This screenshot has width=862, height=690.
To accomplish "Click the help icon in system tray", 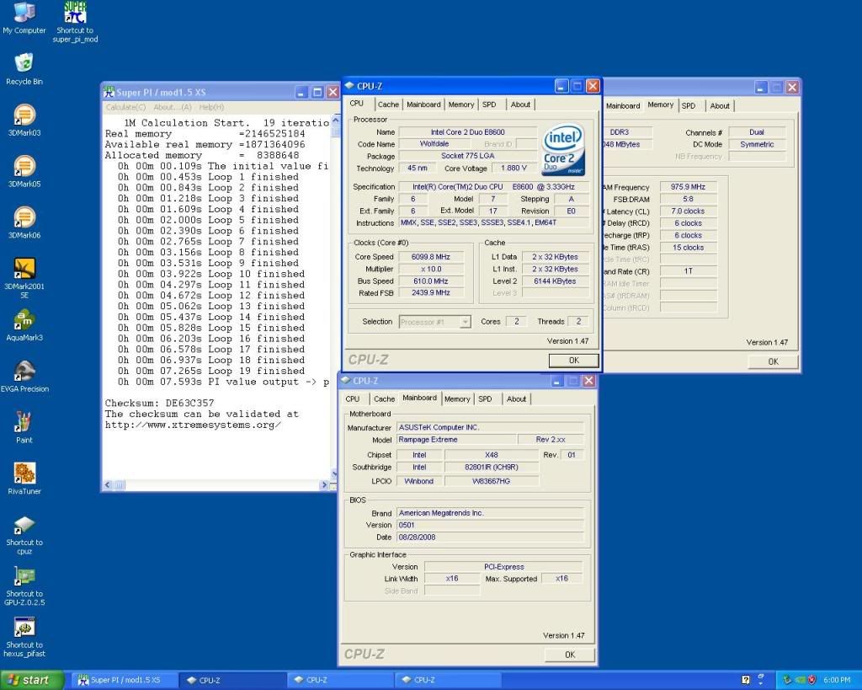I will point(746,680).
